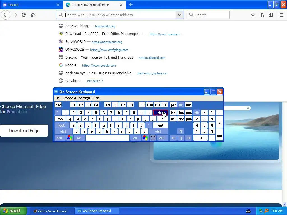
Task: Toggle the right alt key
Action: click(x=135, y=138)
